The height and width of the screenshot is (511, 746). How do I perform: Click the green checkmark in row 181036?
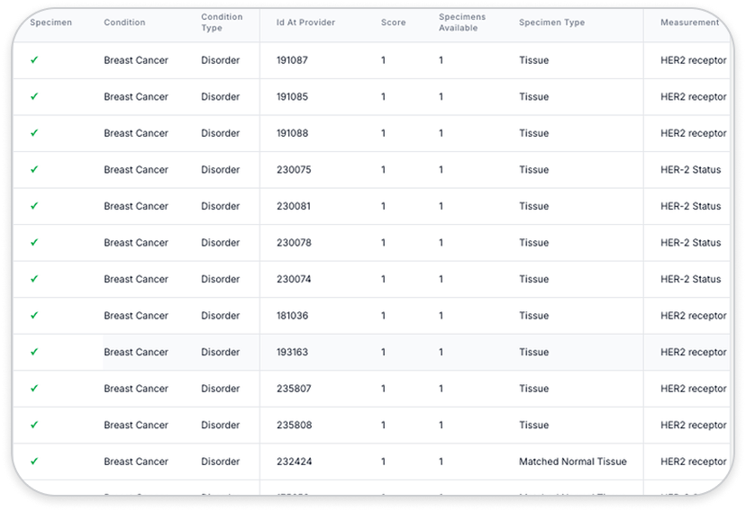point(34,316)
